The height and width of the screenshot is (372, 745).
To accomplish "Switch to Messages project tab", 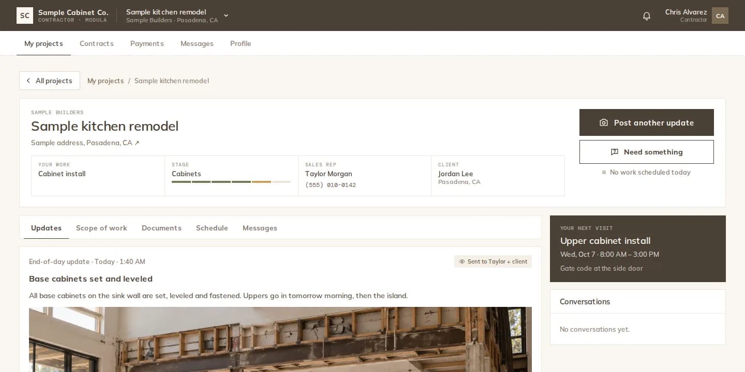I will [260, 228].
